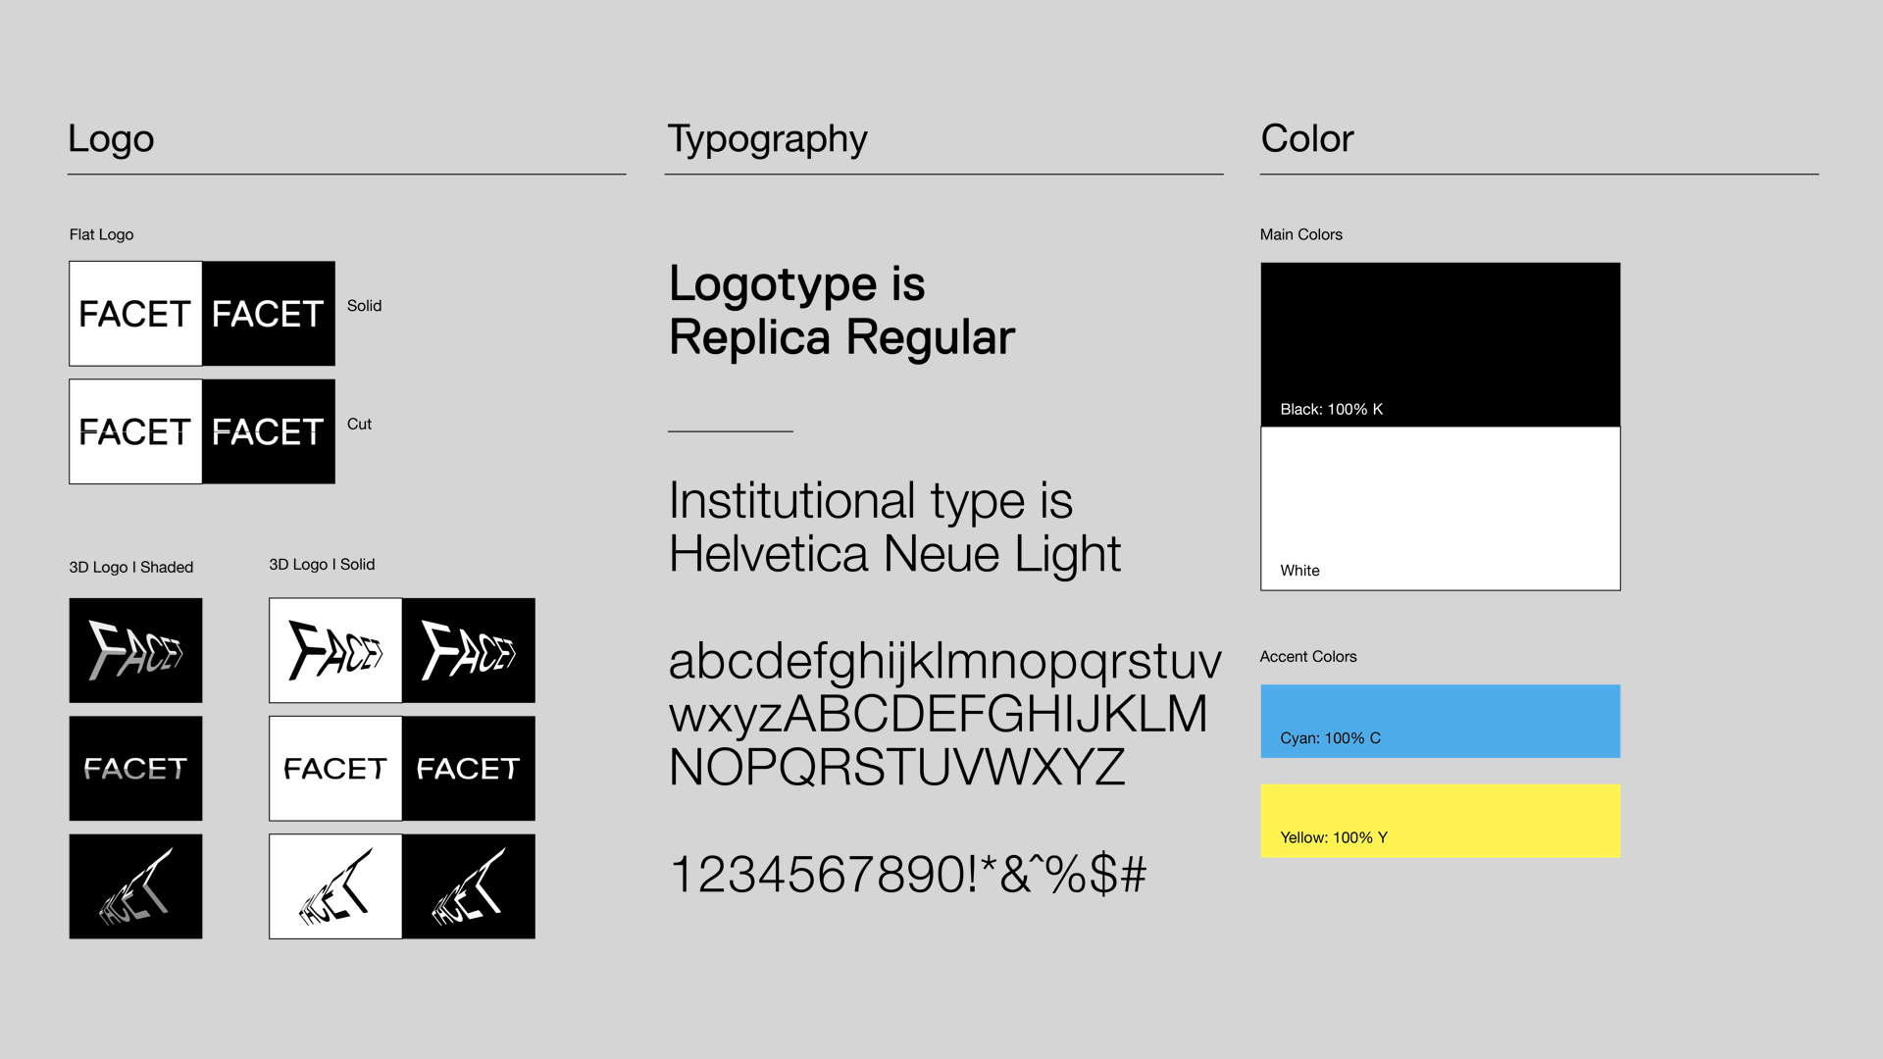Select the middle 3D Shaded straight FACET logo

tap(135, 768)
